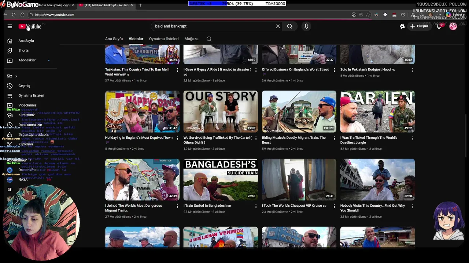Go back in the browser
Image resolution: width=469 pixels, height=263 pixels.
coord(5,15)
